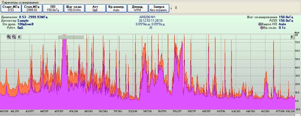Image resolution: width=301 pixels, height=116 pixels.
Task: Click the Параметры сканирования group title
Action: (20, 2)
